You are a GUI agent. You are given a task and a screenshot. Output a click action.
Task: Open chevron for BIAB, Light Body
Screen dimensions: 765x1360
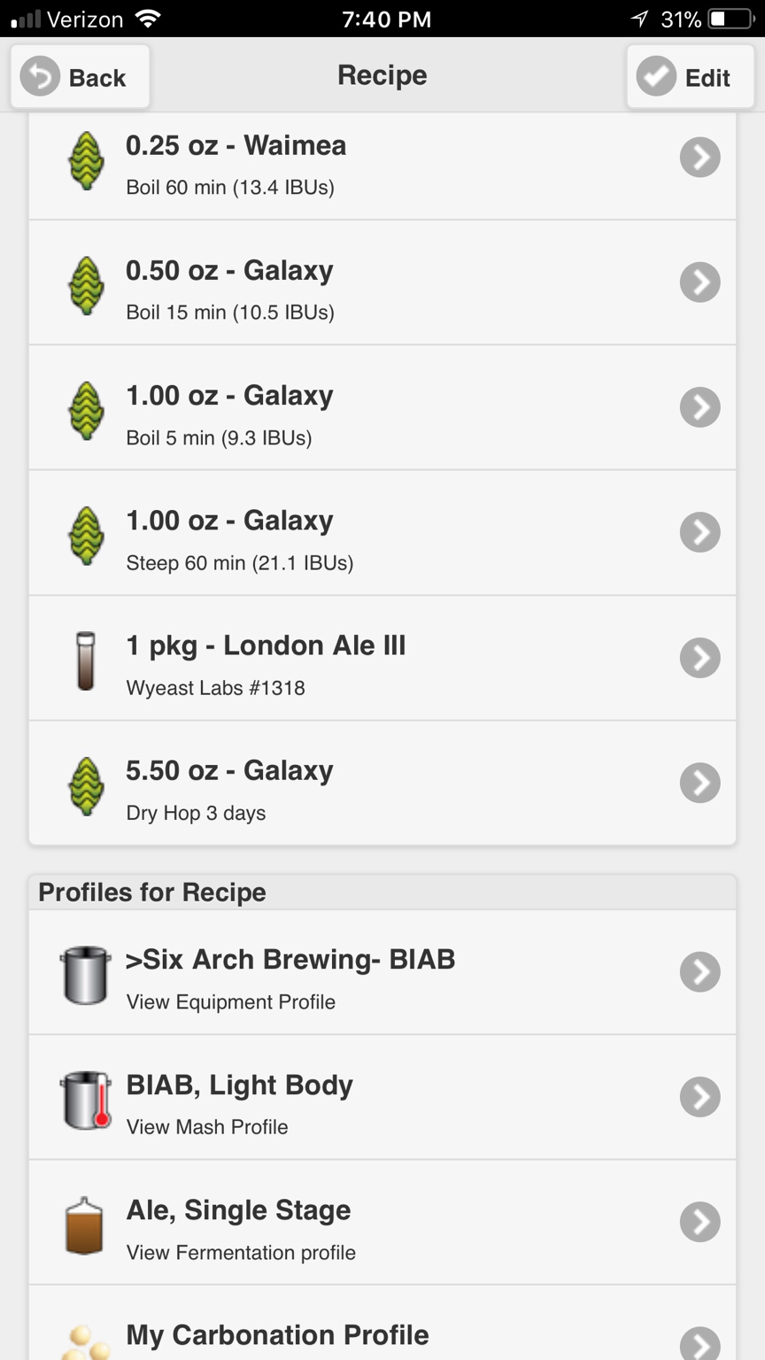click(x=699, y=1097)
